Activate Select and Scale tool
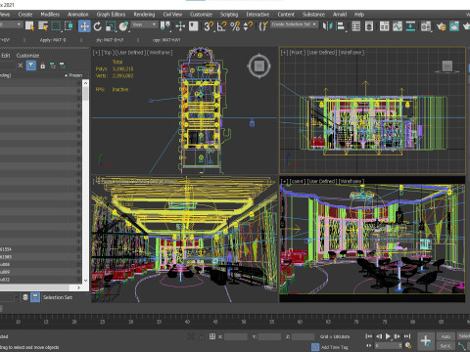 [x=111, y=26]
